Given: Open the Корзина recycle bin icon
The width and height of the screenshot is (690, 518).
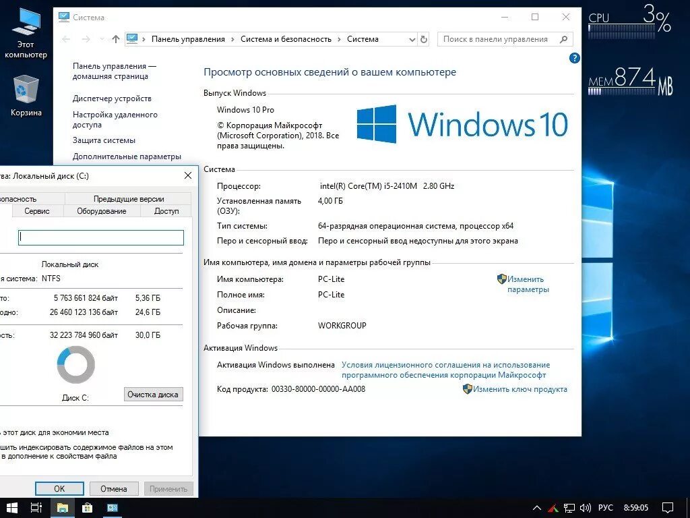Looking at the screenshot, I should click(26, 95).
